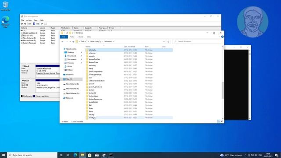Expand ribbon chevron in File Explorer
This screenshot has width=281, height=158.
219,37
